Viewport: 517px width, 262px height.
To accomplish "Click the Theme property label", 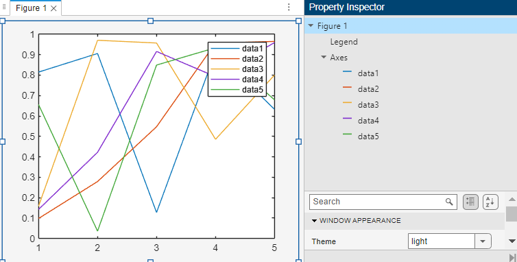I will pyautogui.click(x=324, y=241).
